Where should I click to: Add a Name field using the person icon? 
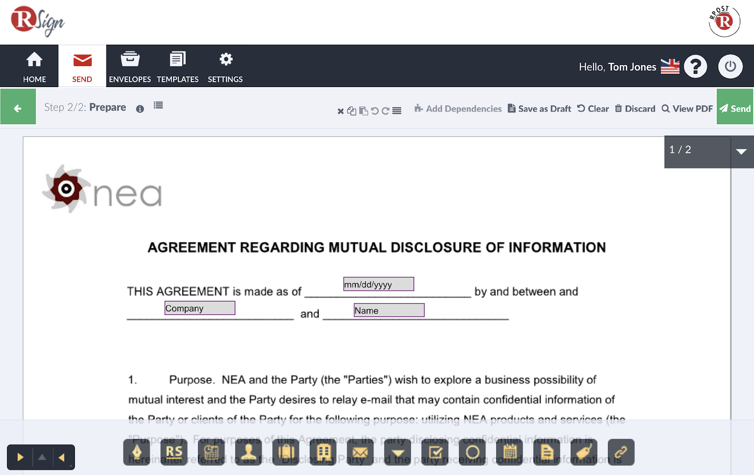(x=248, y=452)
